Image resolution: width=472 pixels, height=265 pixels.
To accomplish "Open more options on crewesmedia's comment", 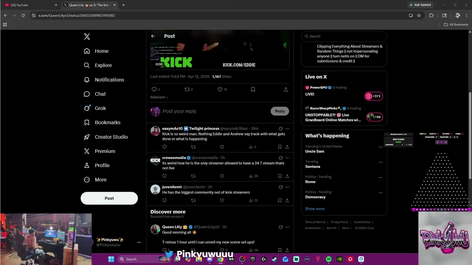I will (287, 158).
